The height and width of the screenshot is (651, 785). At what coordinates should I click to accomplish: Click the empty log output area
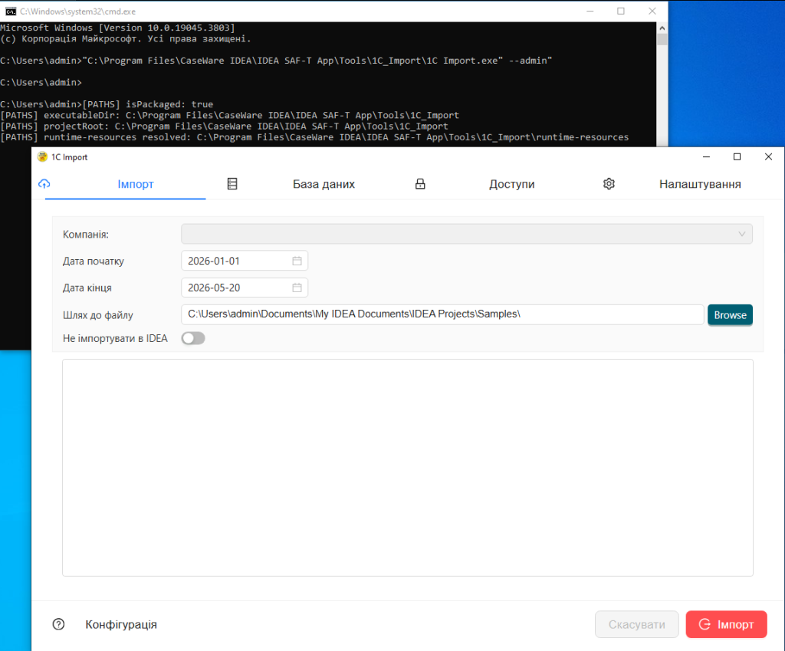[408, 468]
